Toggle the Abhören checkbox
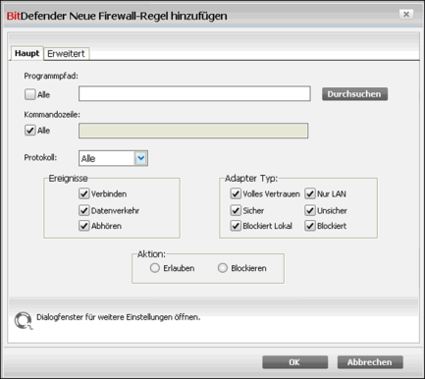The image size is (425, 379). point(84,226)
